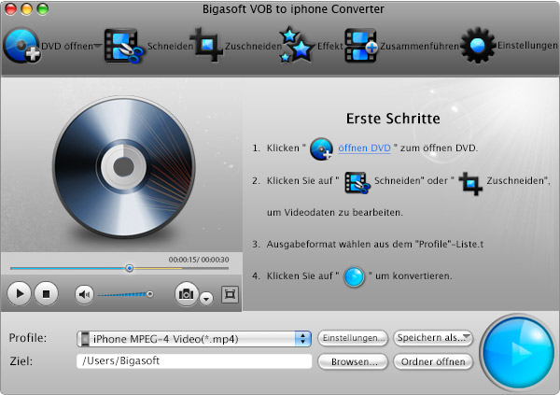Open the Speichern als... dropdown button
Viewport: 560px width, 395px height.
pos(433,338)
